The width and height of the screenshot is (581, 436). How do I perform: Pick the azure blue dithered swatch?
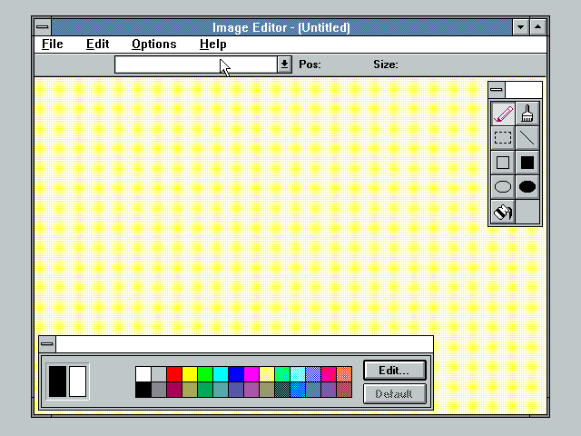(x=298, y=390)
